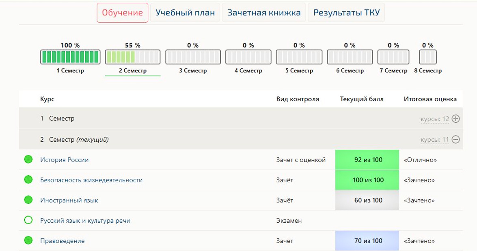Open the Безопасность жизнедеятельности course
The width and height of the screenshot is (477, 251).
(91, 180)
